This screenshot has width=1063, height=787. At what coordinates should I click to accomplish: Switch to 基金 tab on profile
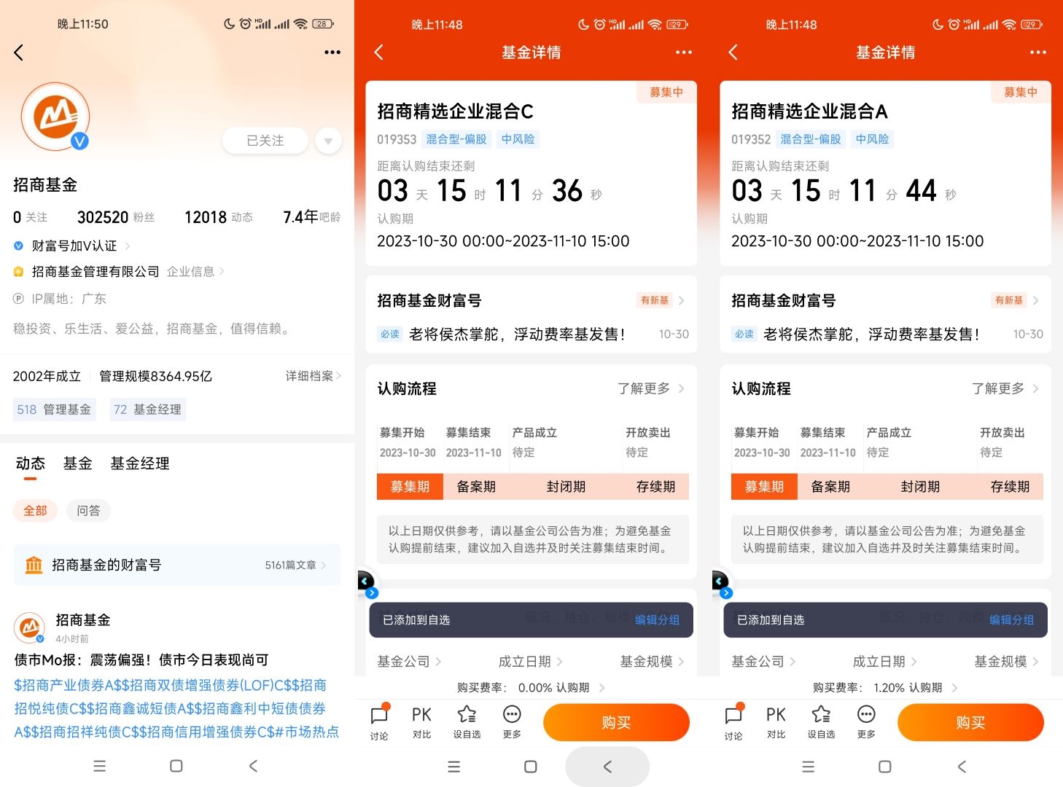tap(77, 463)
